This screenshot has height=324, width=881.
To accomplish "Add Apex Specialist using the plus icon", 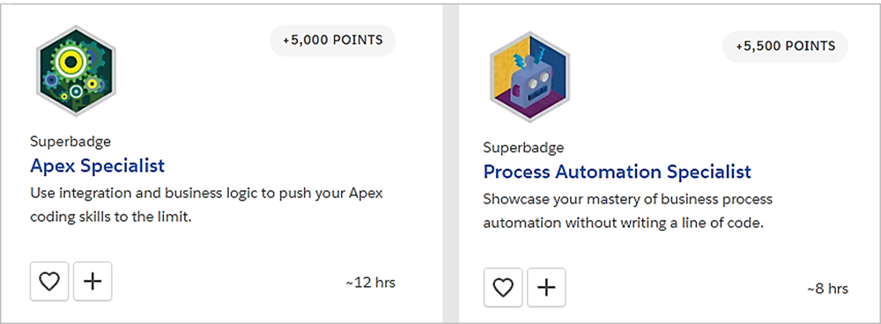I will (93, 282).
